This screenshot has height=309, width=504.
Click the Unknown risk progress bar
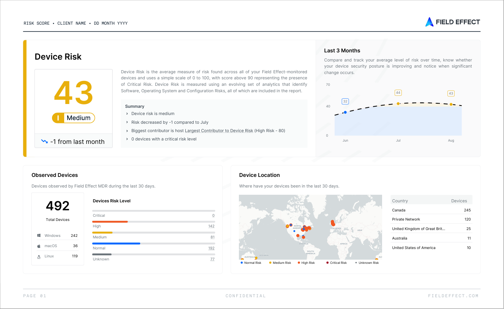coord(154,254)
